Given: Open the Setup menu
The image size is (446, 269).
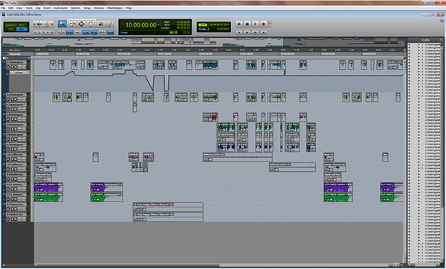Looking at the screenshot, I should [x=87, y=8].
